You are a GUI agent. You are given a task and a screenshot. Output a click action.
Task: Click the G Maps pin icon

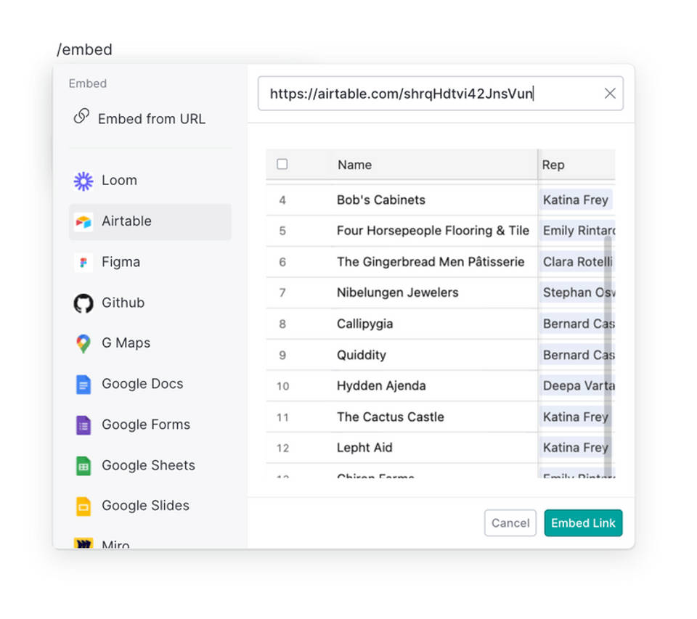click(83, 343)
